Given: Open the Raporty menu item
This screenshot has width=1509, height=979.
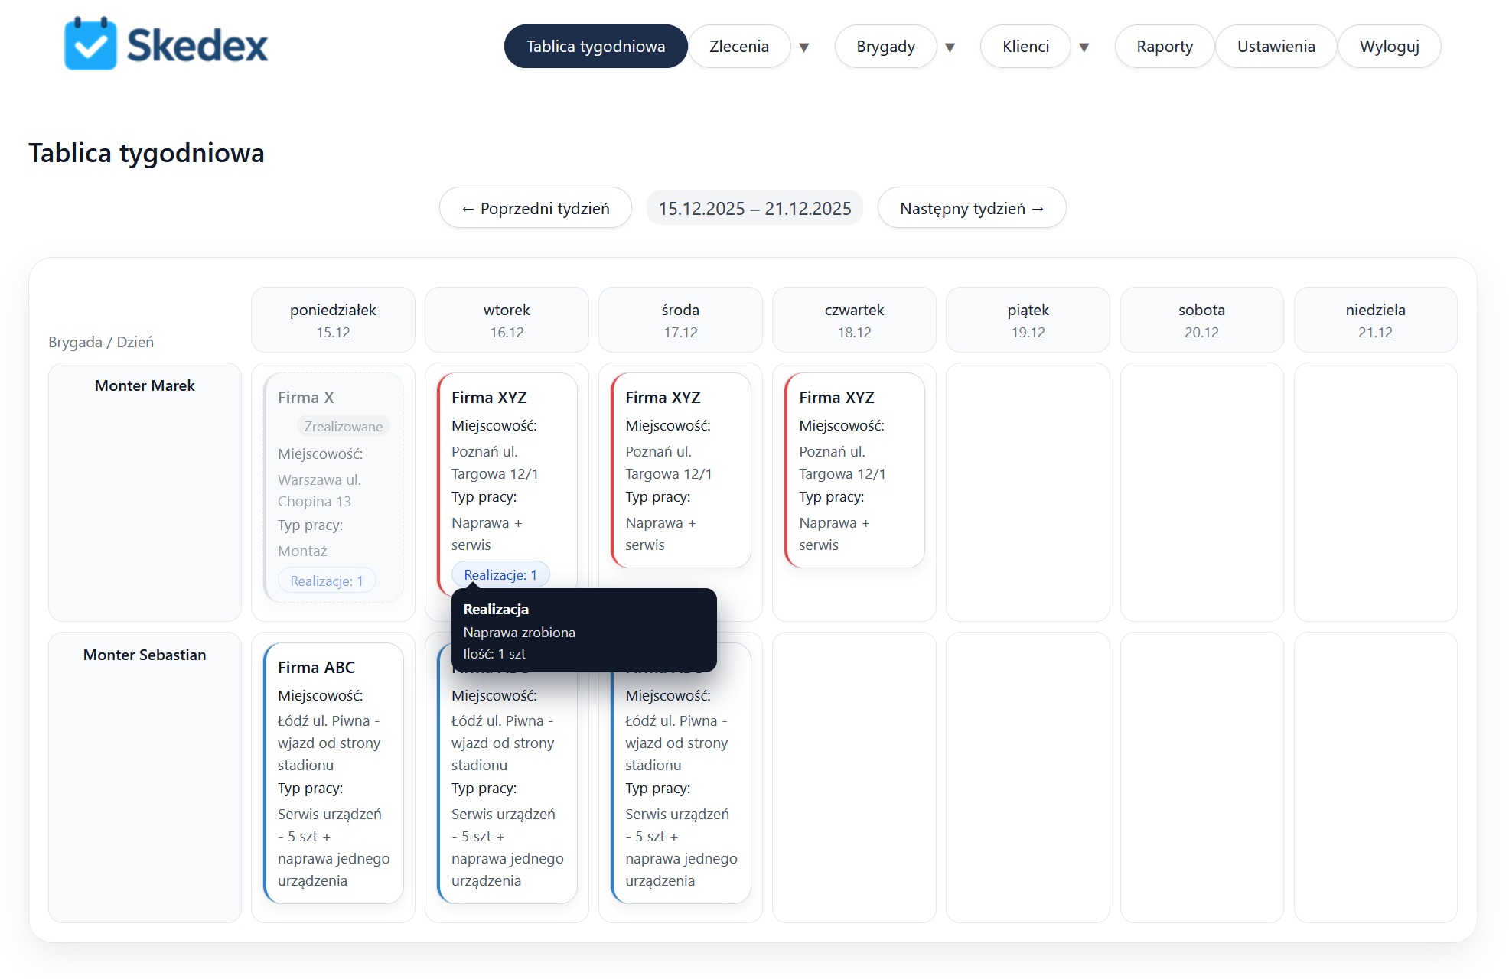Looking at the screenshot, I should pos(1165,47).
